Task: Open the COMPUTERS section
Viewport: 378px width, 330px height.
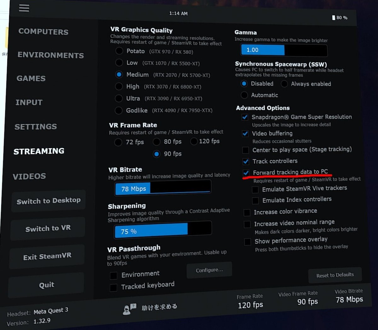Action: (43, 32)
